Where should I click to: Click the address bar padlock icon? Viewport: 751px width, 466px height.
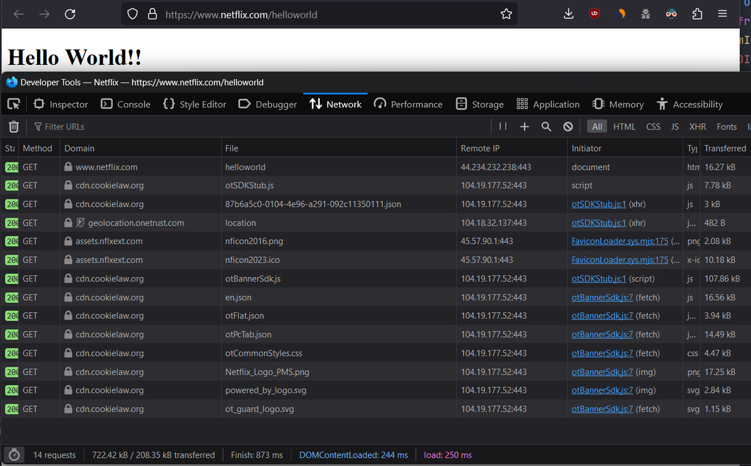coord(151,14)
